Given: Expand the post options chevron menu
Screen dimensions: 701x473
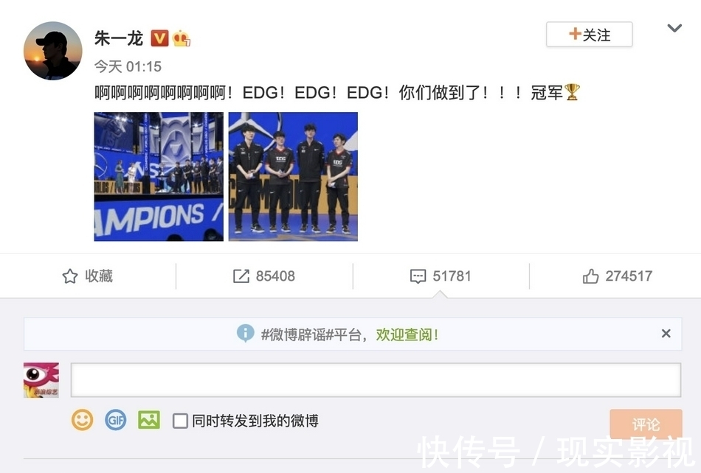Looking at the screenshot, I should (x=674, y=28).
